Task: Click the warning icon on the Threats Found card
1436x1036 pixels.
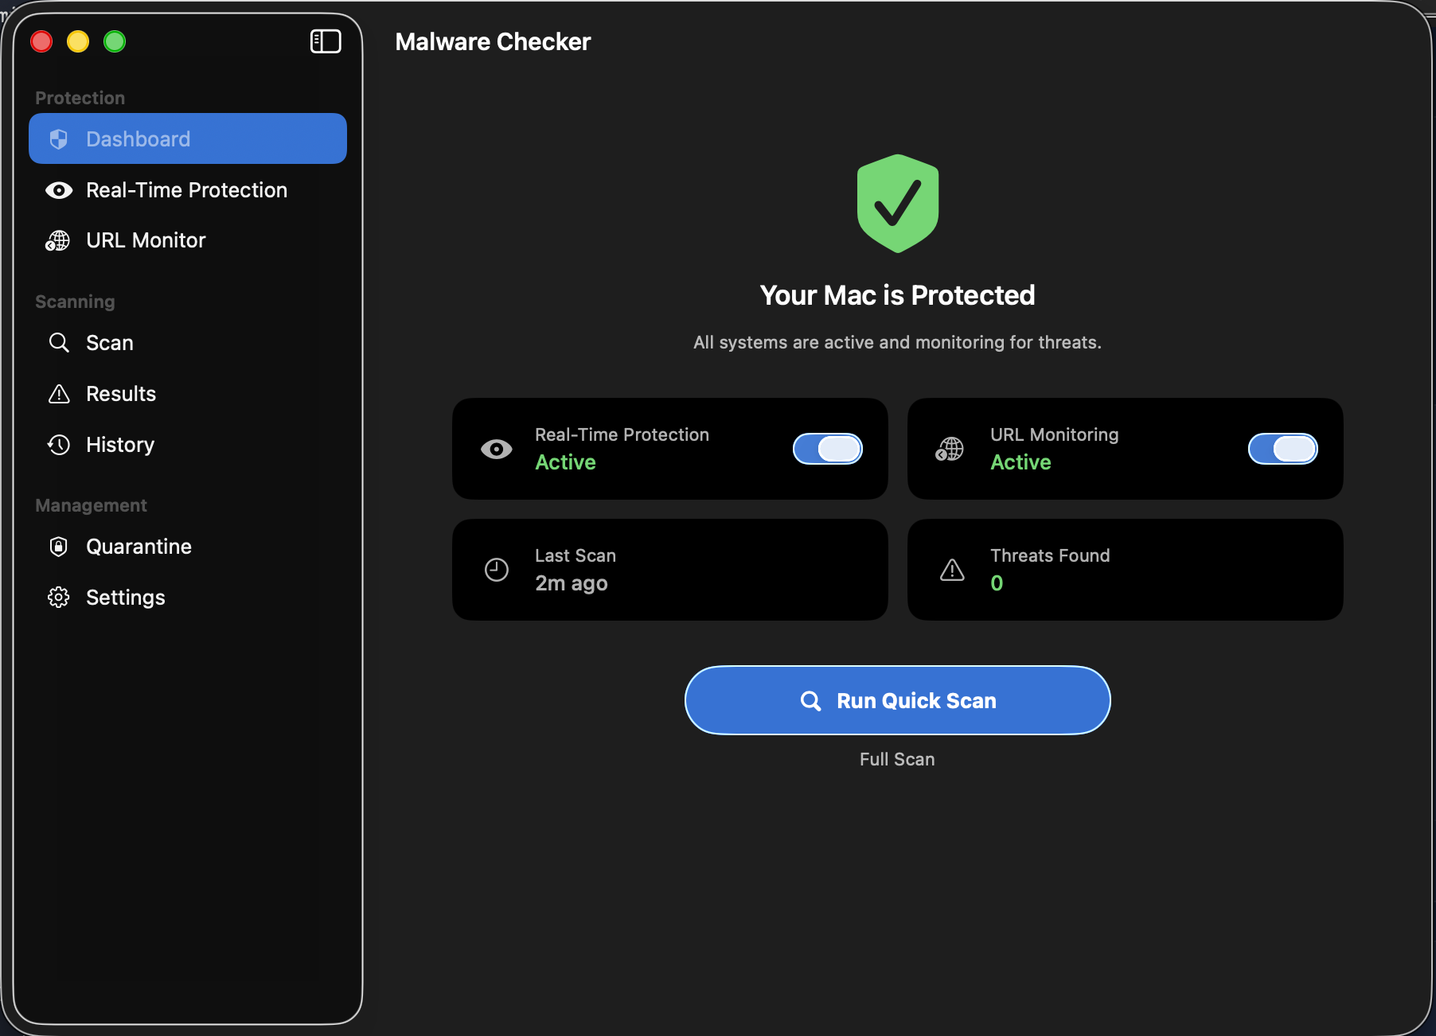Action: 951,570
